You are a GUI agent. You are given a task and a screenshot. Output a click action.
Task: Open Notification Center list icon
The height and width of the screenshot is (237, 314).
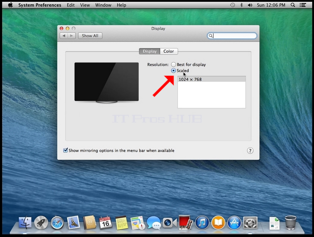(303, 5)
